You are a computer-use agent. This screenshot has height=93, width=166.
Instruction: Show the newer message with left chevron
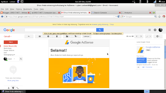tap(137, 36)
